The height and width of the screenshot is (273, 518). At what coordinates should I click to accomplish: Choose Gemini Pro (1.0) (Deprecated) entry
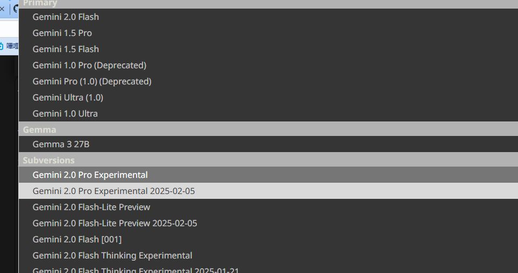pos(92,81)
